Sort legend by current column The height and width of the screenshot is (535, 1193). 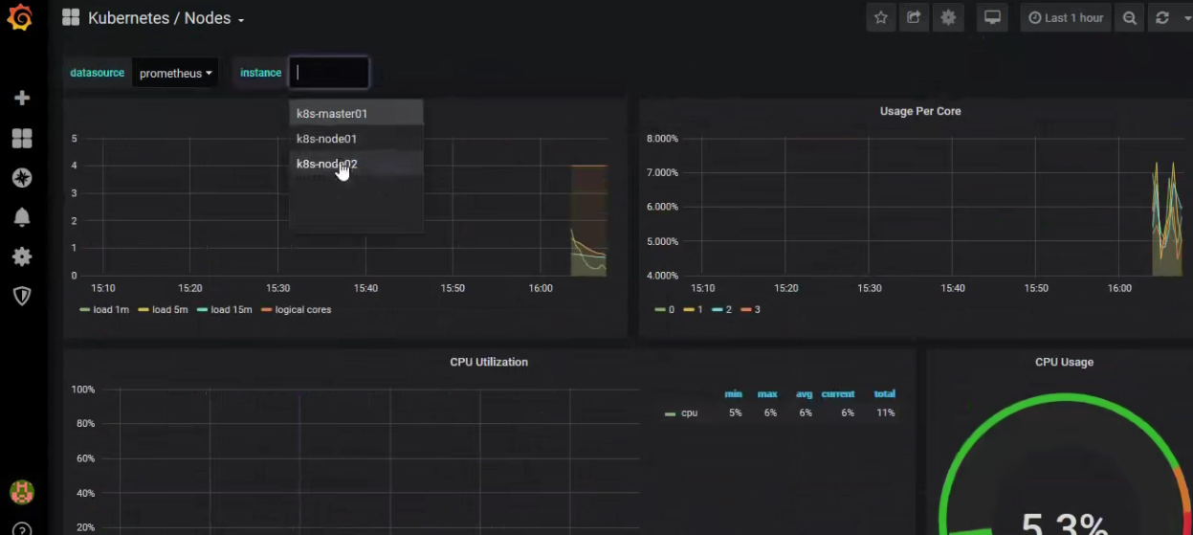[x=837, y=394]
